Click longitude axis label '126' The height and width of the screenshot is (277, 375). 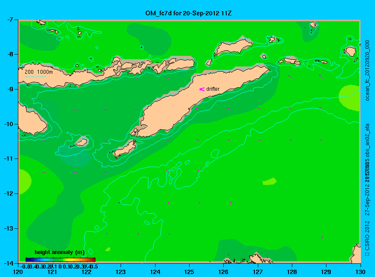(x=223, y=272)
